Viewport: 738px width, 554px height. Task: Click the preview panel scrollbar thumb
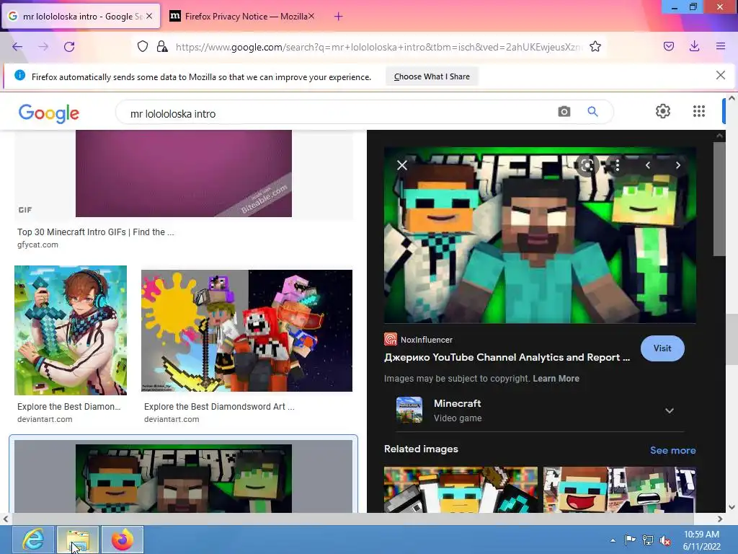[x=719, y=199]
